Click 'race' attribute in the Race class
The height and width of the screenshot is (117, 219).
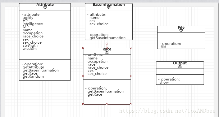point(91,65)
